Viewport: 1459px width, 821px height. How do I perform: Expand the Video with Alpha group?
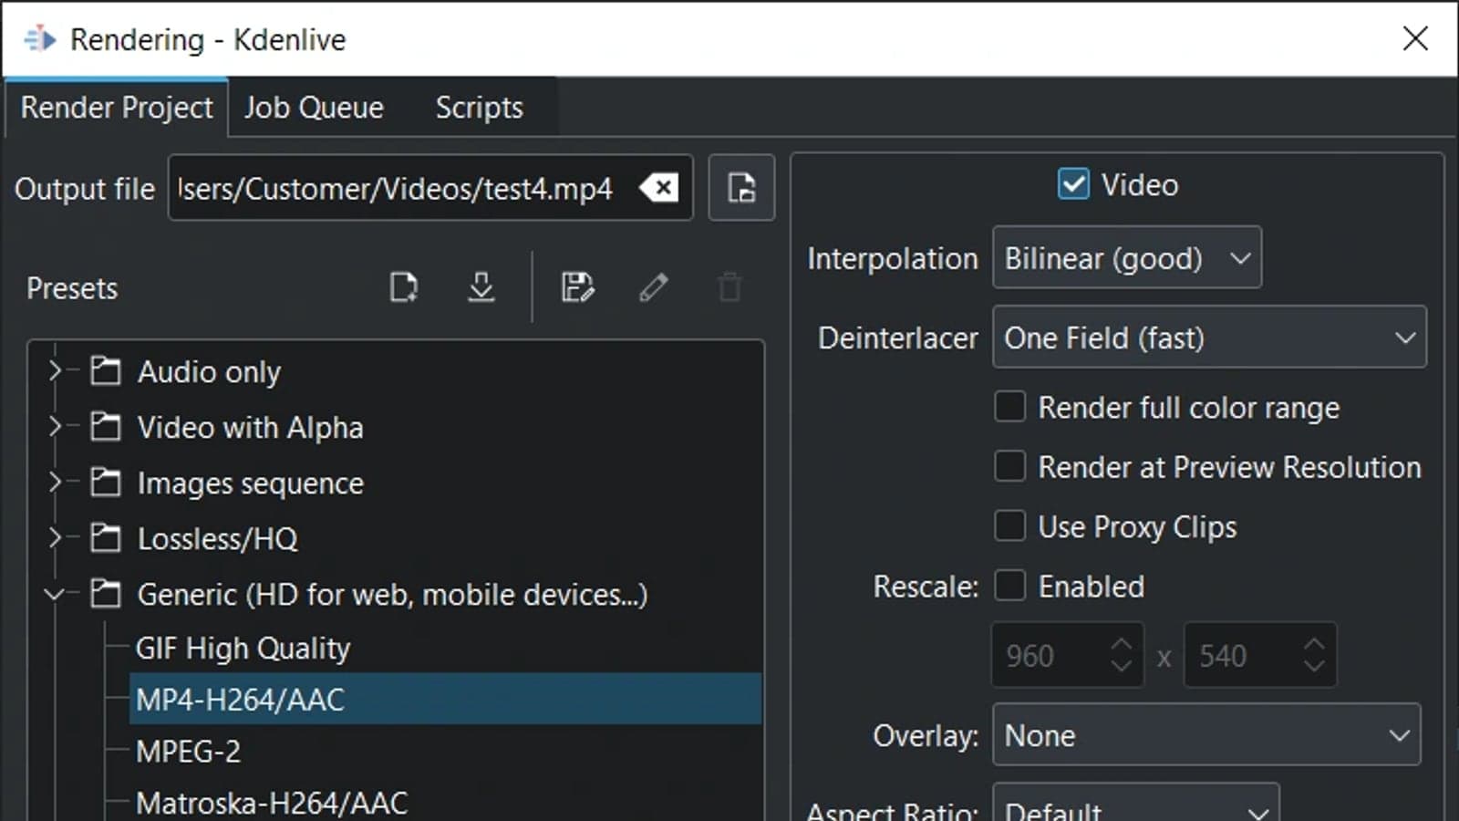pyautogui.click(x=54, y=427)
